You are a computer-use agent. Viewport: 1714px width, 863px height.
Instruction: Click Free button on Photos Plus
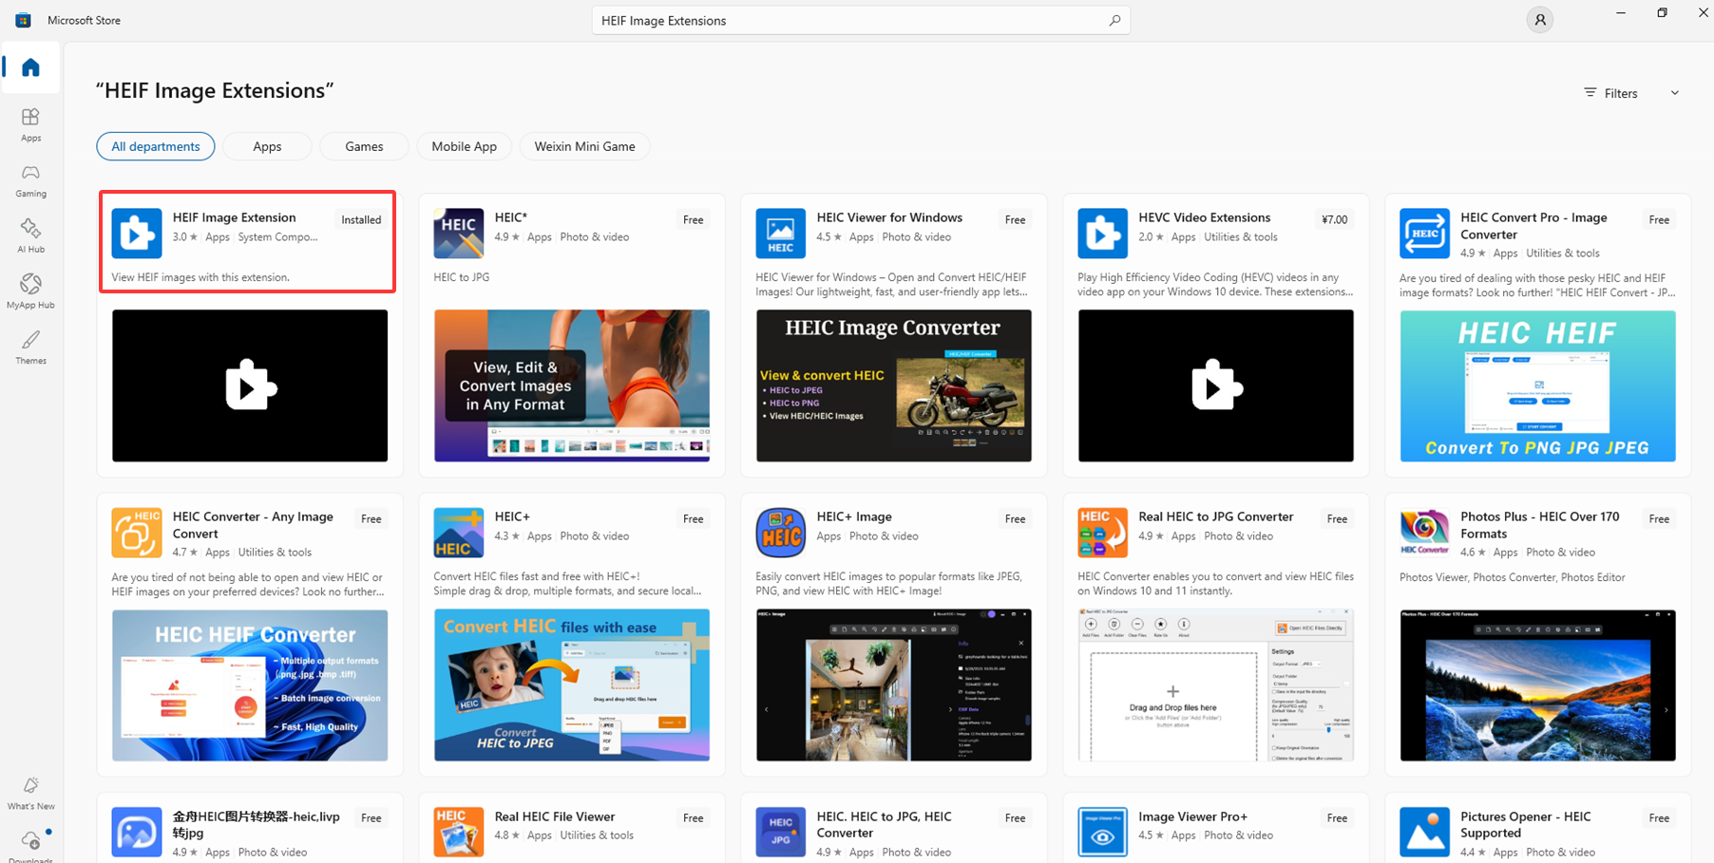1660,518
